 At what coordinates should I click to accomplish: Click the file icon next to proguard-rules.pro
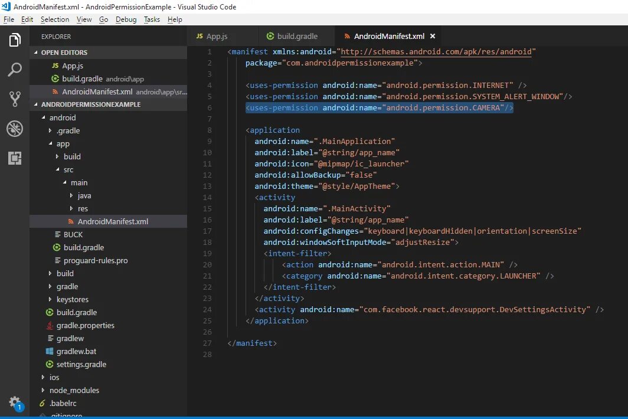click(58, 260)
